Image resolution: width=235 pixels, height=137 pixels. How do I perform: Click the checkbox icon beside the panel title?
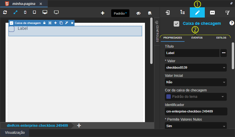tap(176, 24)
